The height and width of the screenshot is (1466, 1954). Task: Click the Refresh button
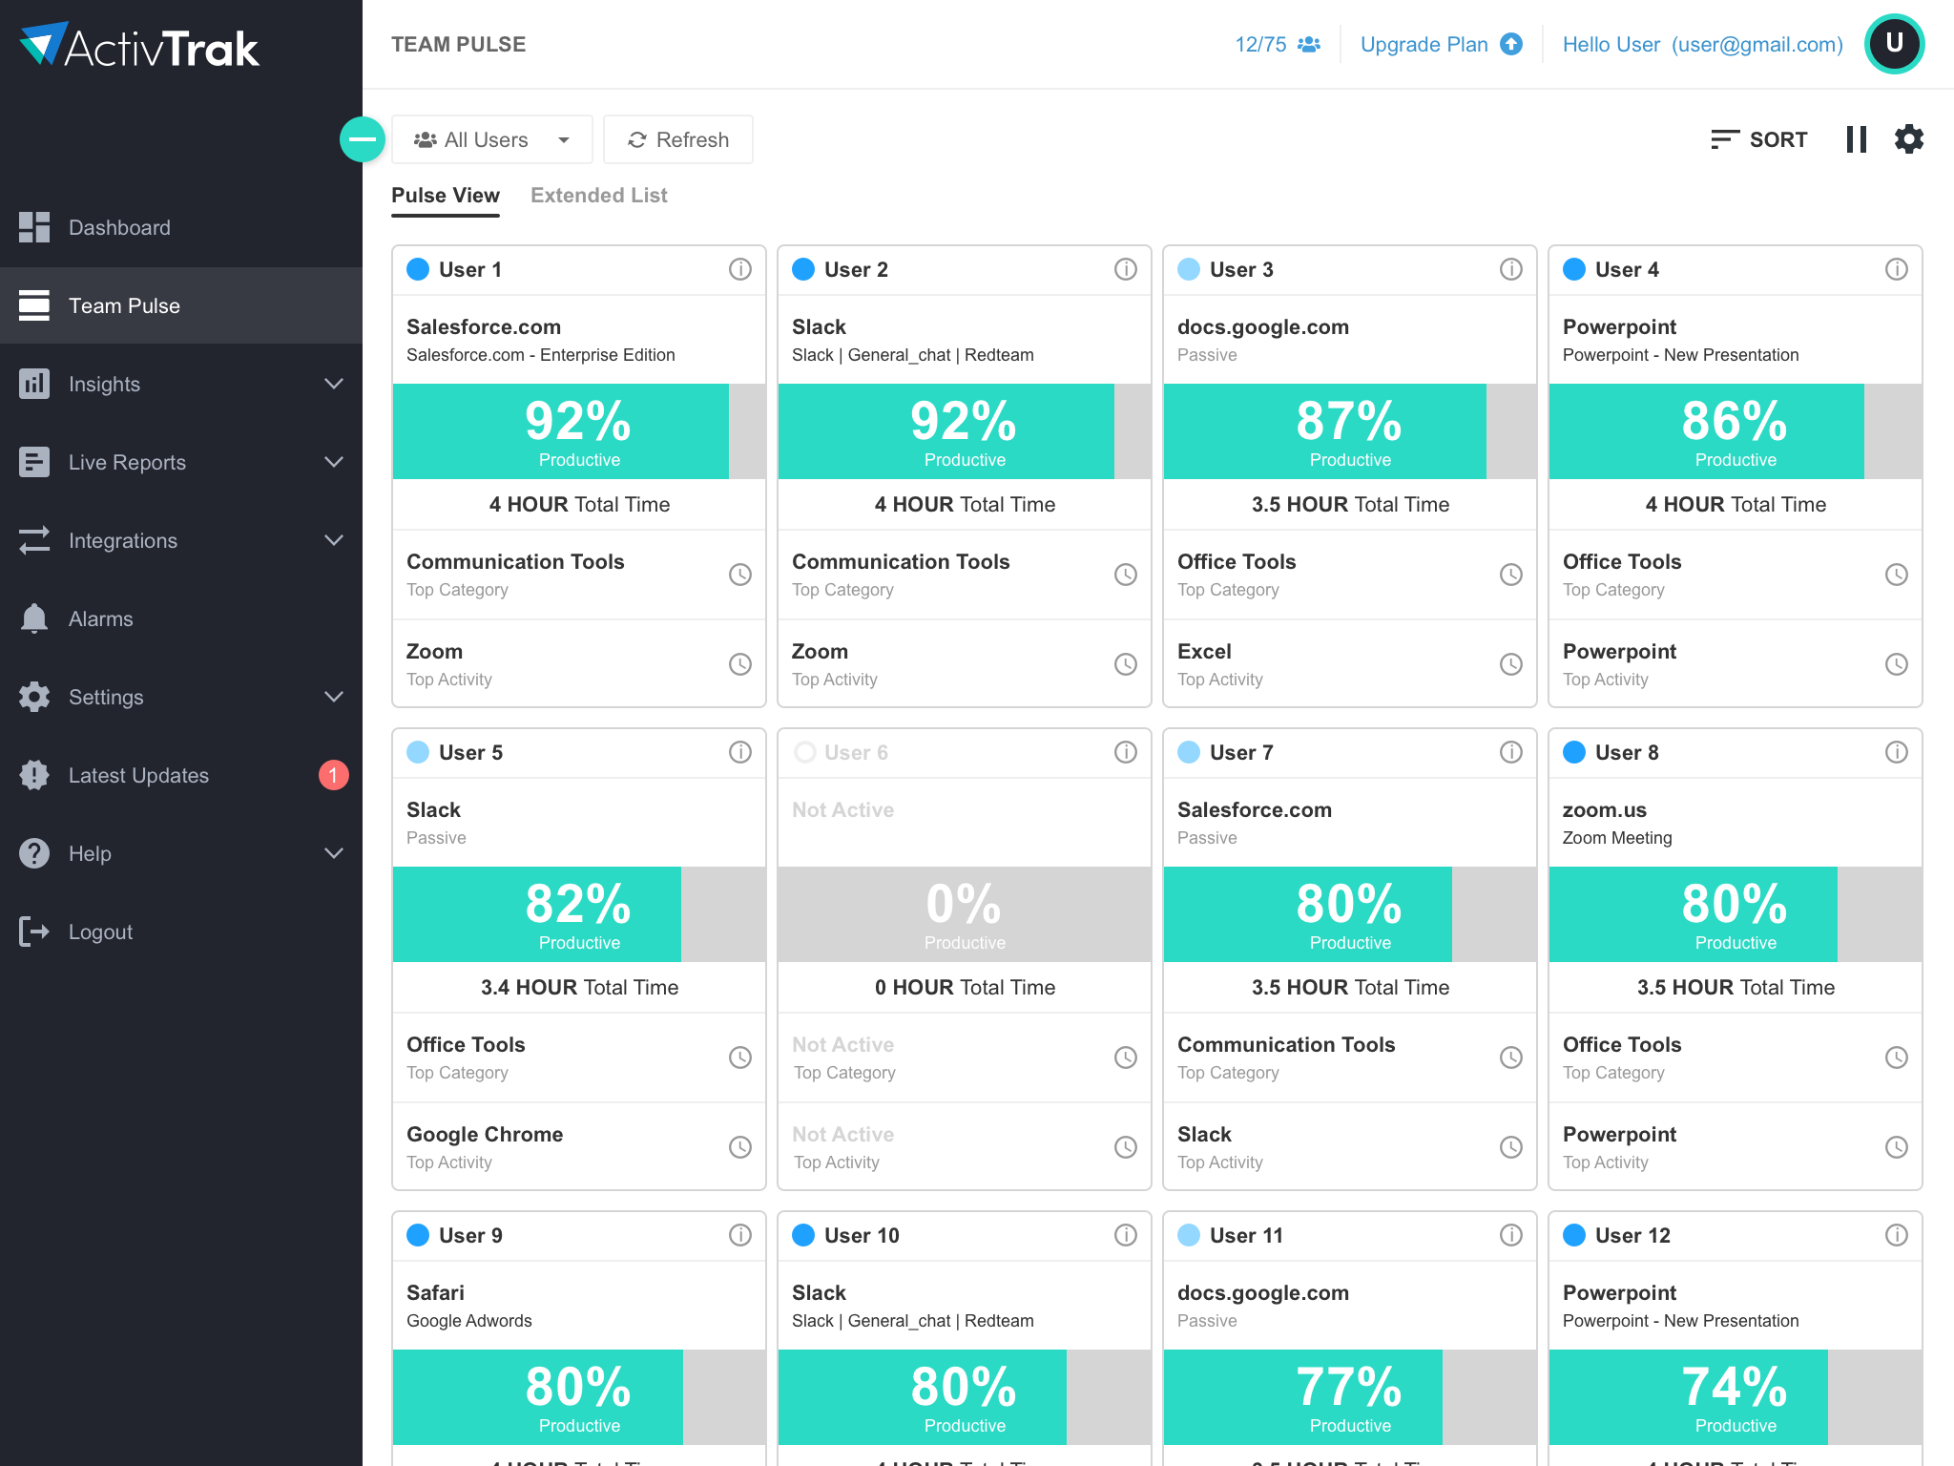point(678,139)
